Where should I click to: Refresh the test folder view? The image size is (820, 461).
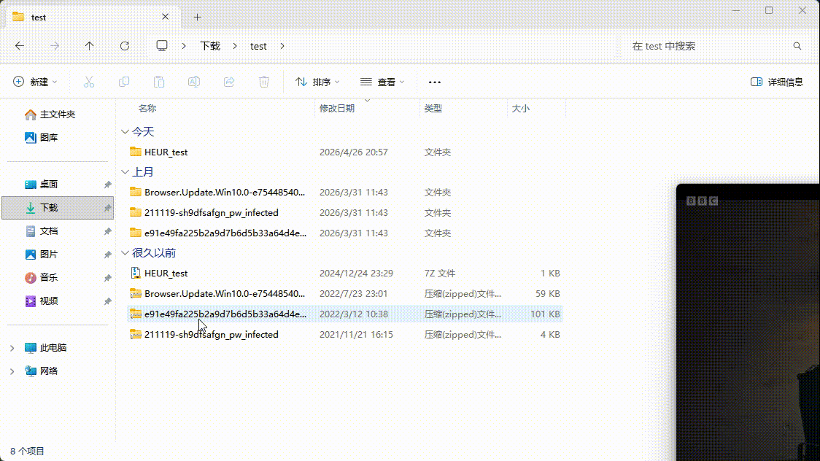point(125,46)
